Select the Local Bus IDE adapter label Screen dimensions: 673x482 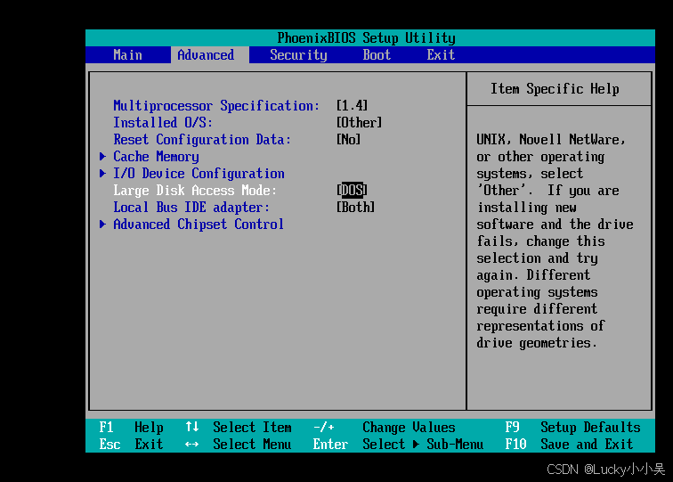point(191,207)
